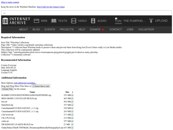
Task: Open Sign Fight for the Future's letter
Action: tap(51, 7)
